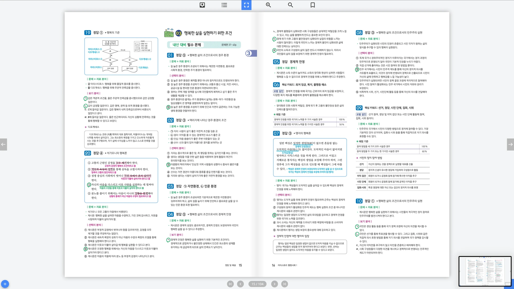This screenshot has height=289, width=514.
Task: Go to previous page via bottom chevron
Action: pos(240,284)
